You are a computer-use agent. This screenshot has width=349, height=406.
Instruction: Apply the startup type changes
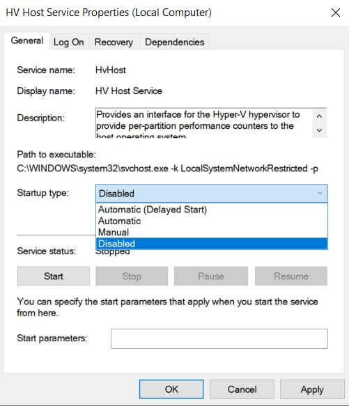click(312, 389)
